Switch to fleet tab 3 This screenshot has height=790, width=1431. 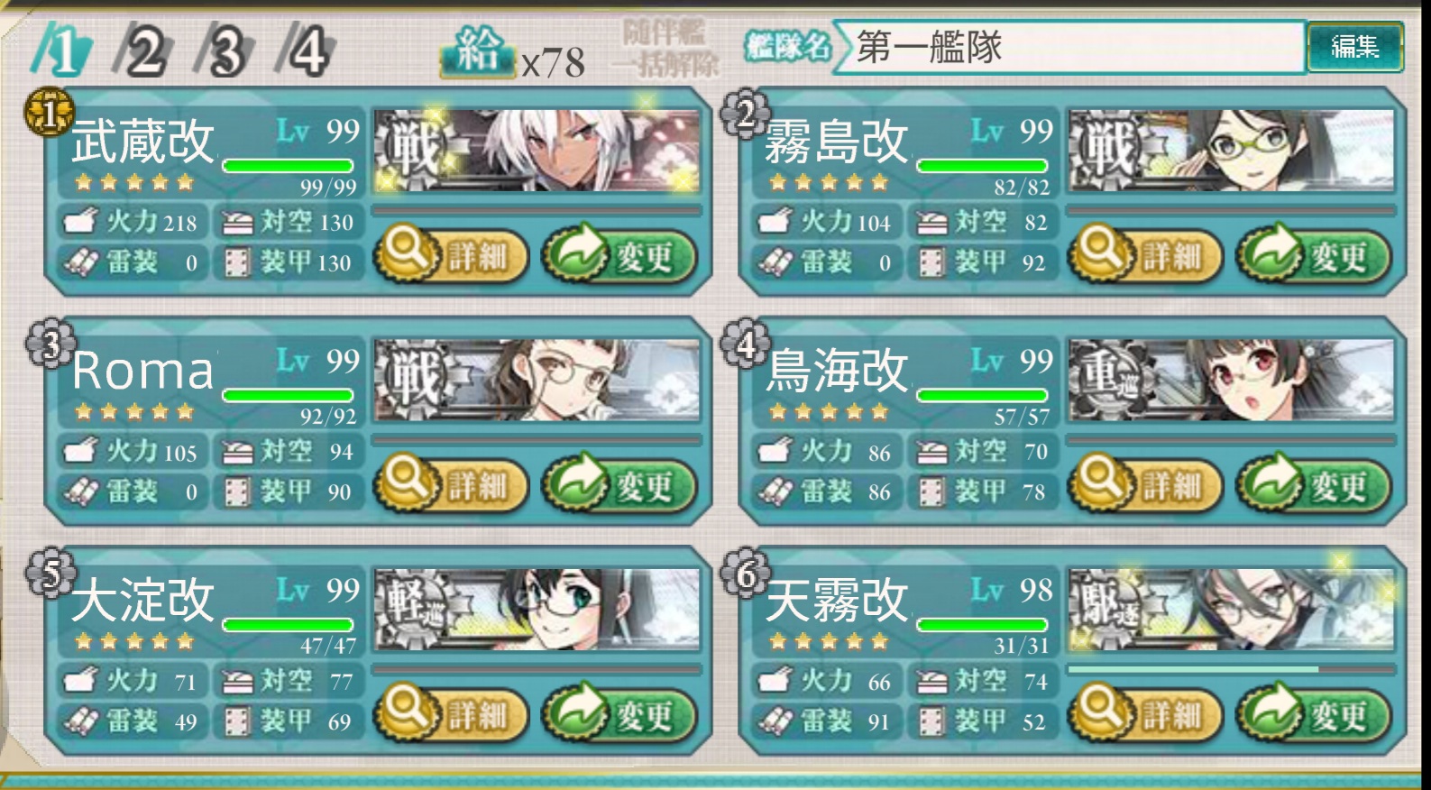click(225, 51)
